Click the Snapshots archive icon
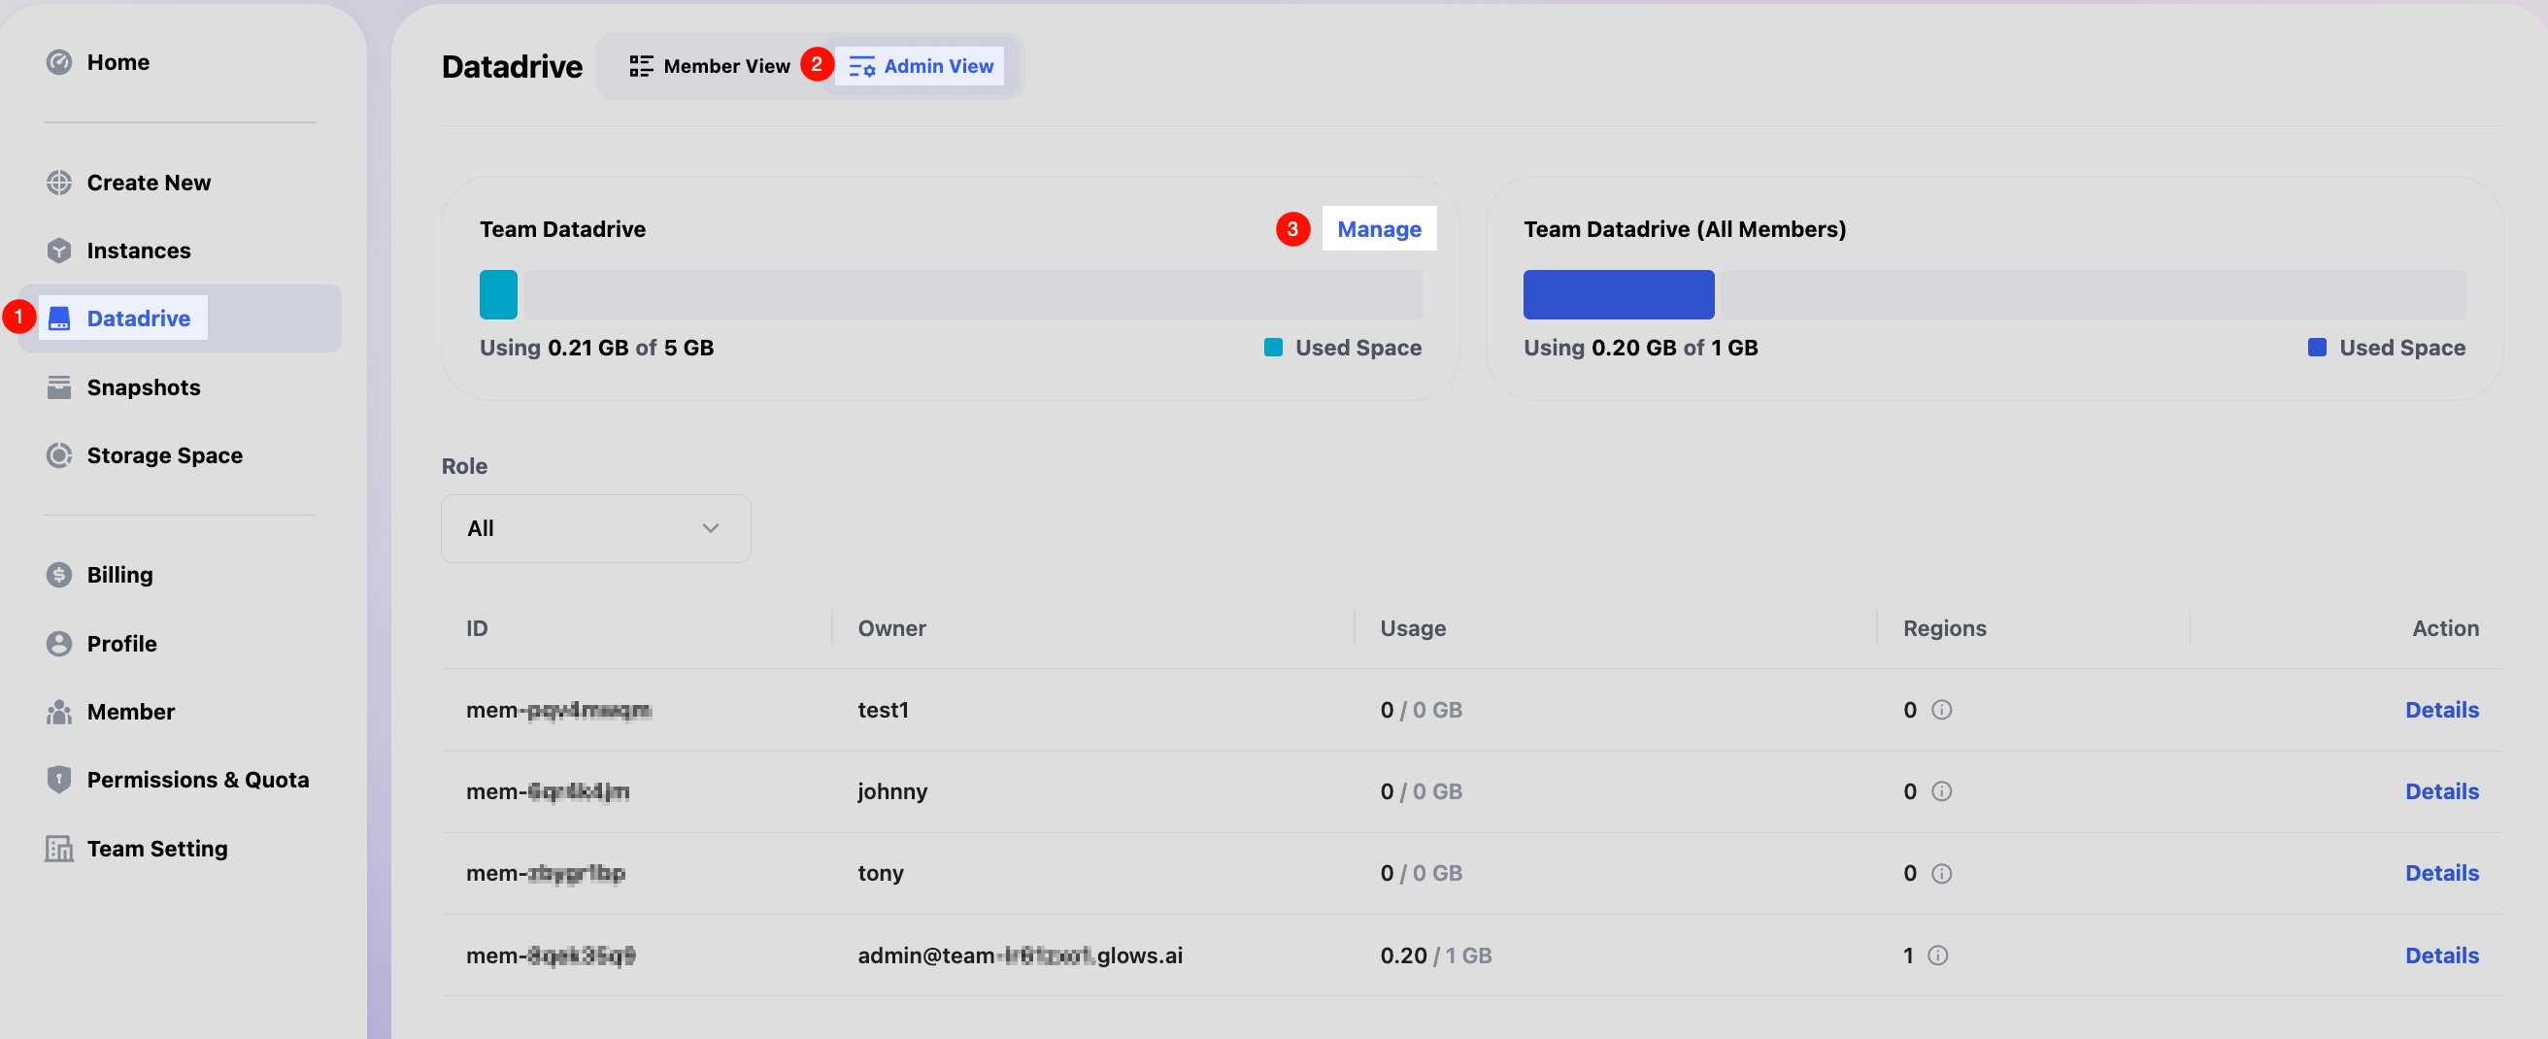 pos(59,387)
